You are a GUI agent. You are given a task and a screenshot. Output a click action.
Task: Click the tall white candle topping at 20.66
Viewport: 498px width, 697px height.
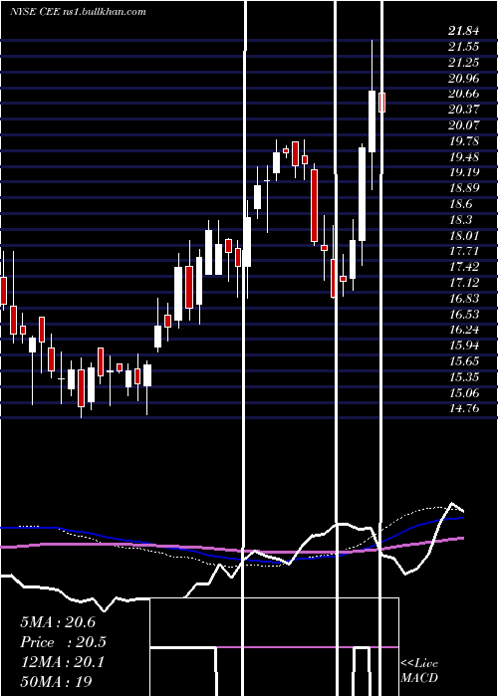[372, 121]
